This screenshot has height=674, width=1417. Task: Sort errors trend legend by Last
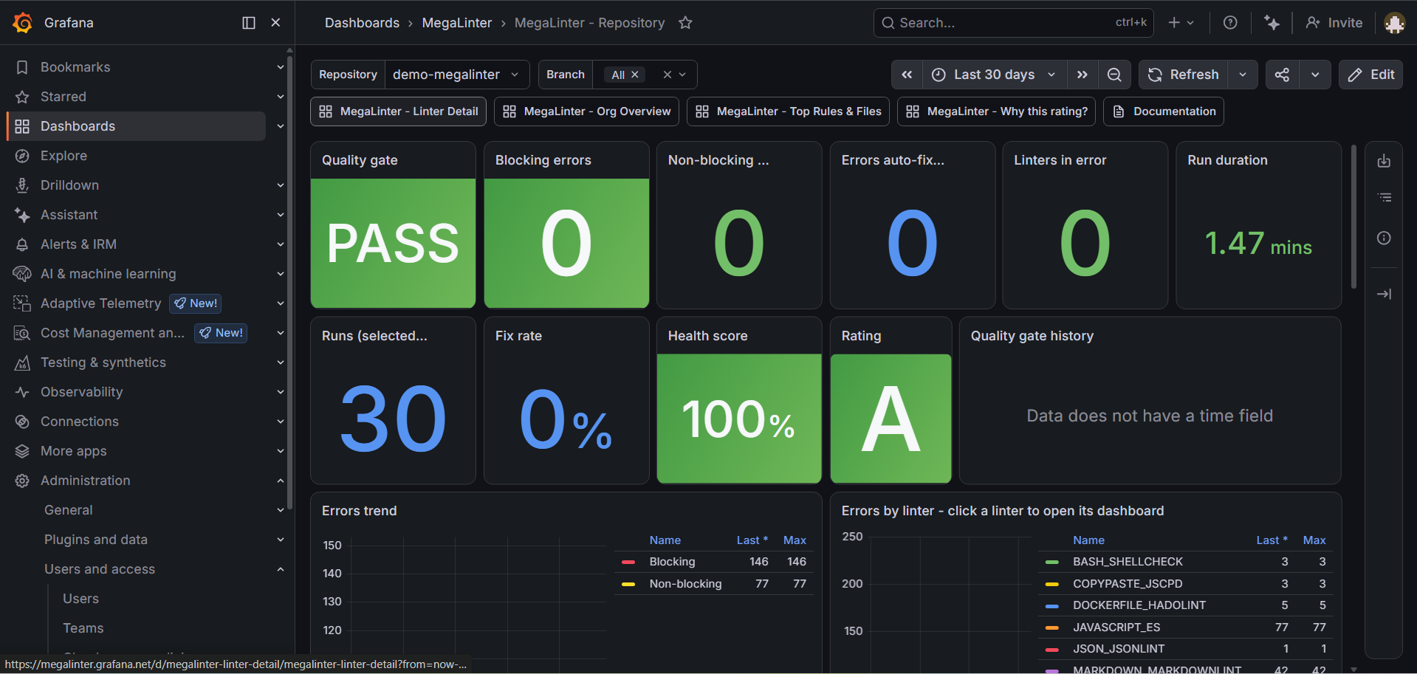click(752, 540)
